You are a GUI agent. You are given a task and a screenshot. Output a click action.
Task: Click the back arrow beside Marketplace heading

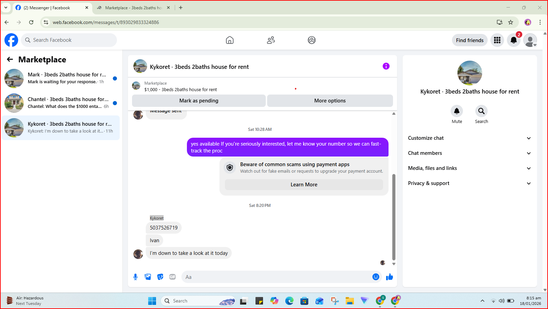(10, 59)
